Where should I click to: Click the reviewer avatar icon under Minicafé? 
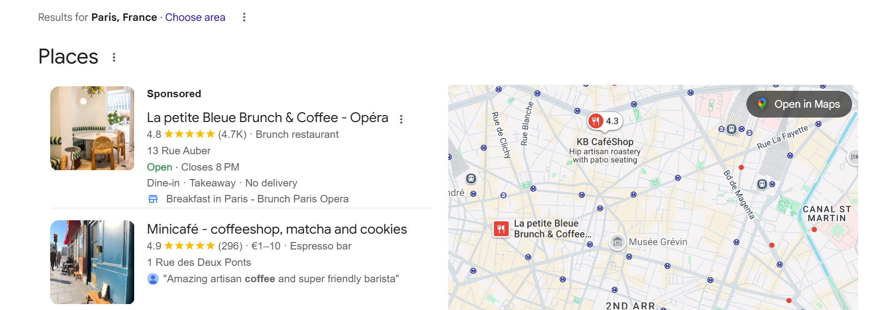pos(153,279)
